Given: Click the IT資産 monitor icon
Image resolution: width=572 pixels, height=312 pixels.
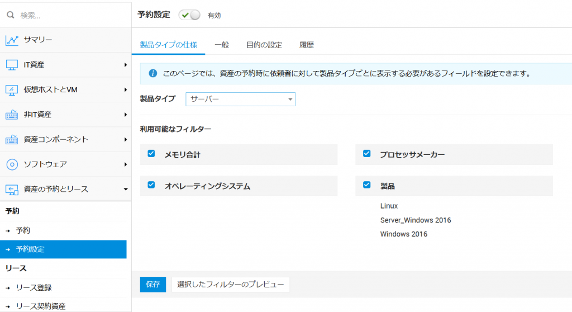Looking at the screenshot, I should click(x=12, y=65).
